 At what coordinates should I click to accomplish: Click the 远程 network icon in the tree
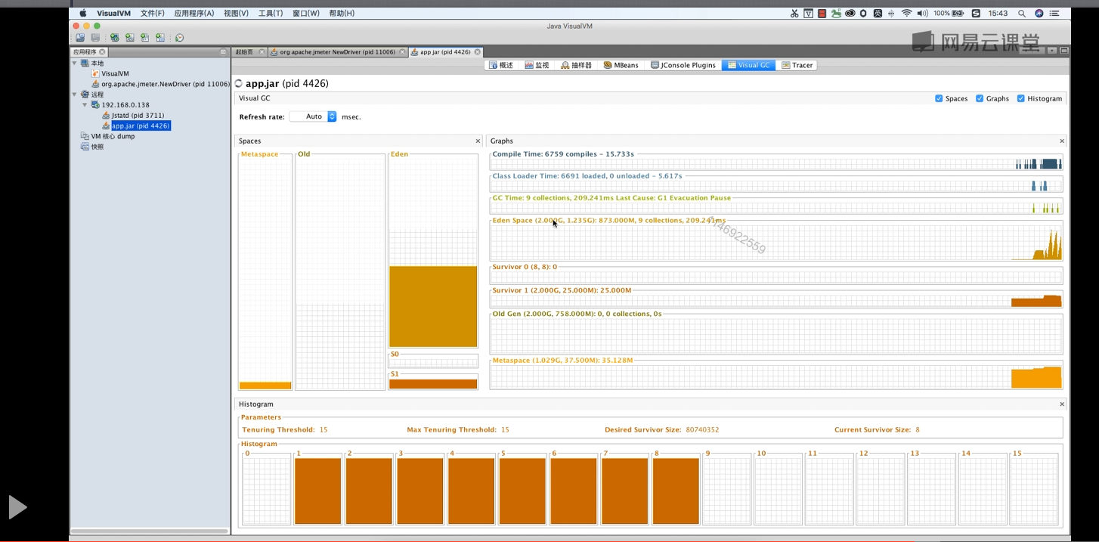pyautogui.click(x=85, y=94)
